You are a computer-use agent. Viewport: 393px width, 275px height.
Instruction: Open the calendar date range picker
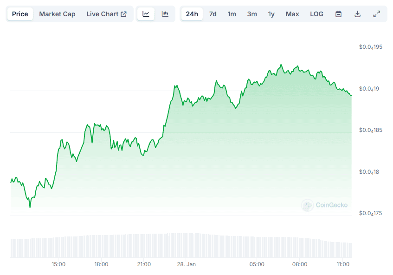tap(339, 14)
